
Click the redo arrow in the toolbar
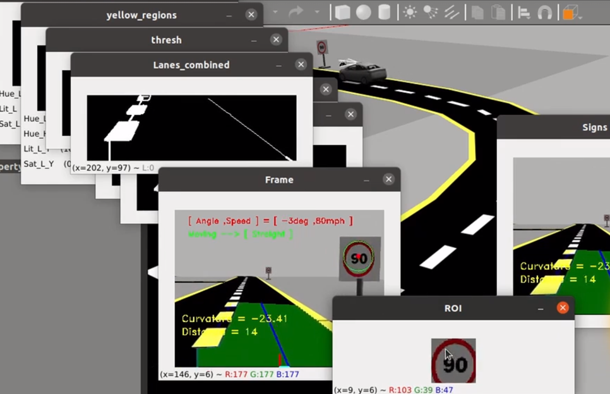(x=296, y=11)
